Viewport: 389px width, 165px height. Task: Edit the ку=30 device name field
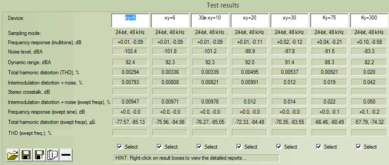coord(289,20)
